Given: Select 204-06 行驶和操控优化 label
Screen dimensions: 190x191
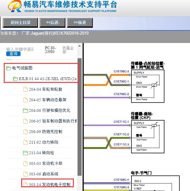Looking at the screenshot, I should point(50,111).
